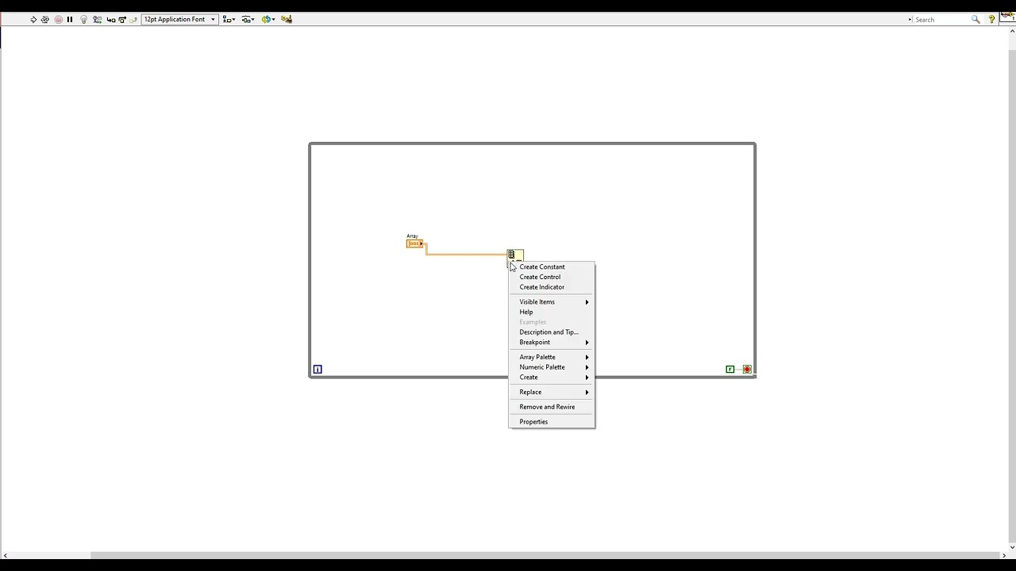Click the scroll left arrow
Screen dimensions: 1016x571
[5, 555]
